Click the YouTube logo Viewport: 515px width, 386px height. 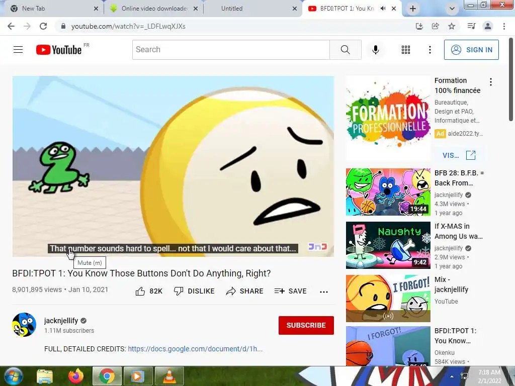tap(59, 50)
